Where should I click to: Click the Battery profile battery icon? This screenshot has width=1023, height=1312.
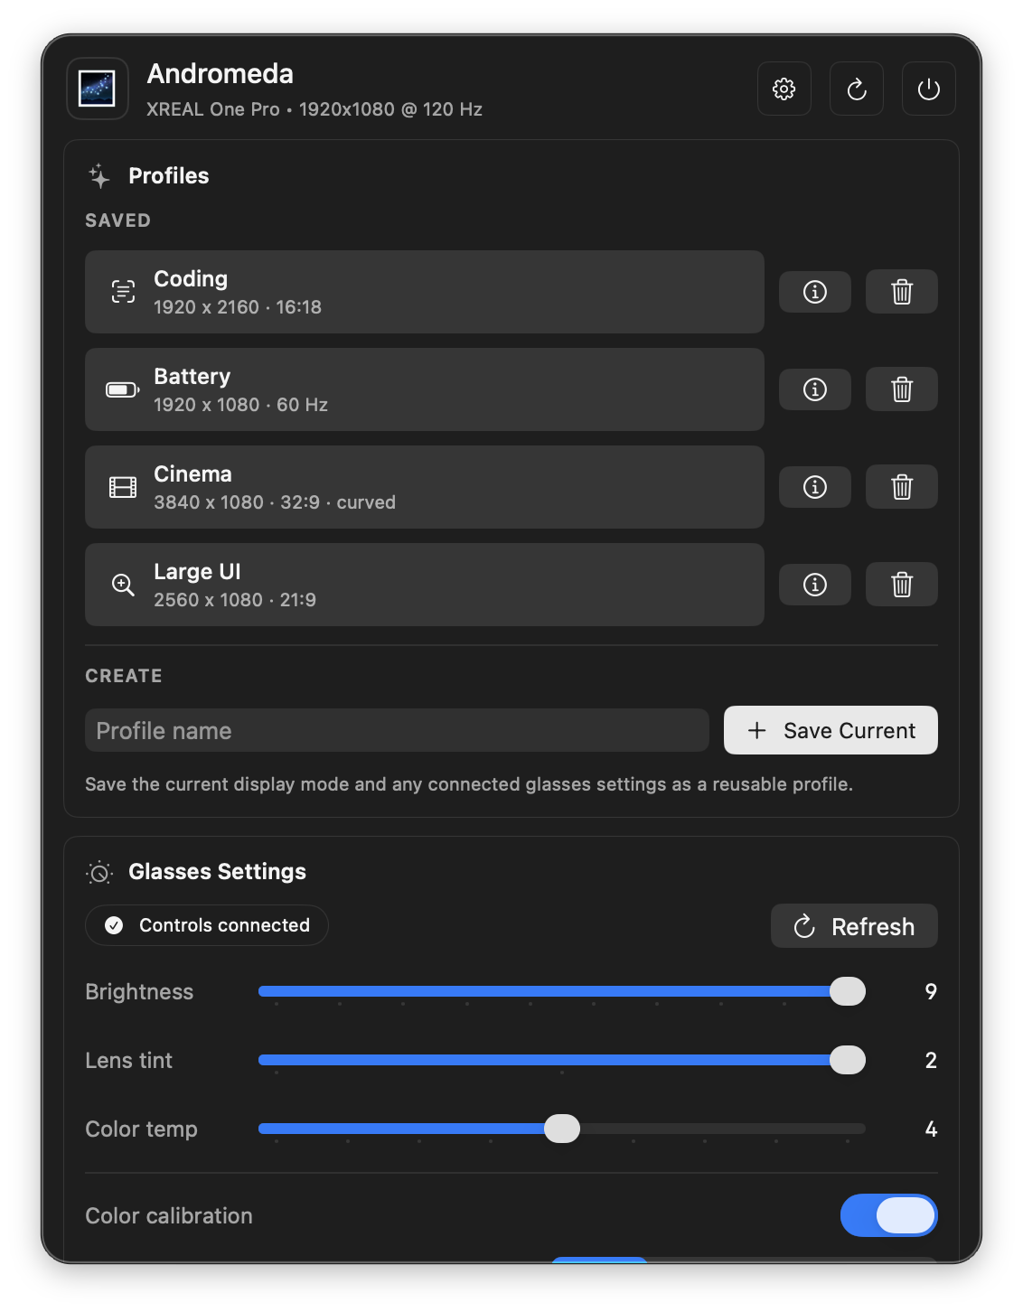click(123, 389)
